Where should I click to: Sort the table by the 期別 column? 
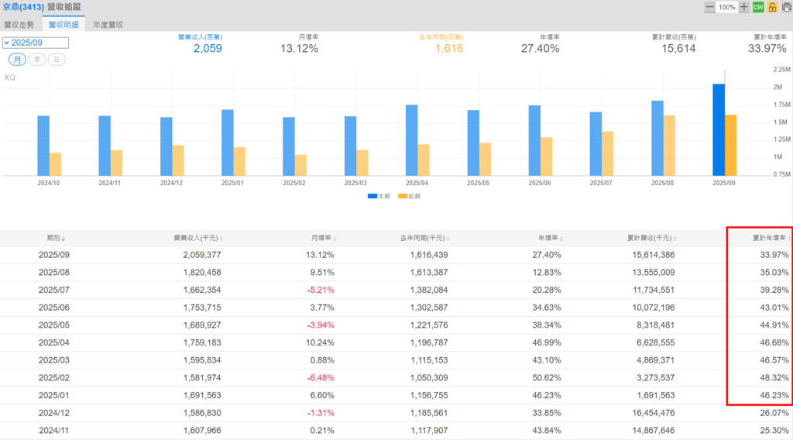click(55, 238)
